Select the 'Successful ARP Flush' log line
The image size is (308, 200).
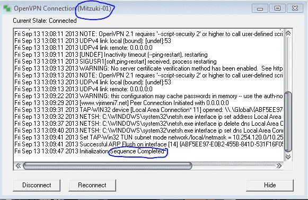point(148,144)
